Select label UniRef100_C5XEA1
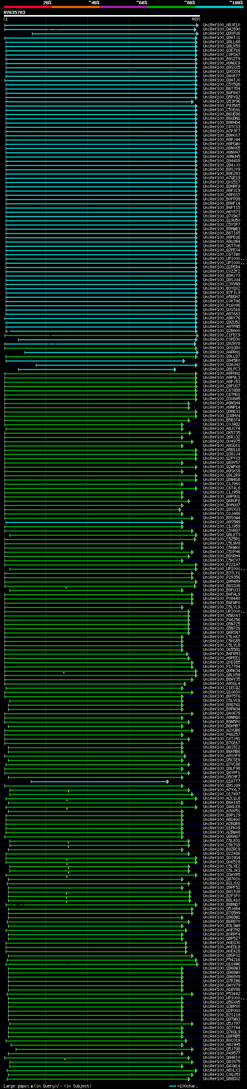This screenshot has width=247, height=1089. 222,110
